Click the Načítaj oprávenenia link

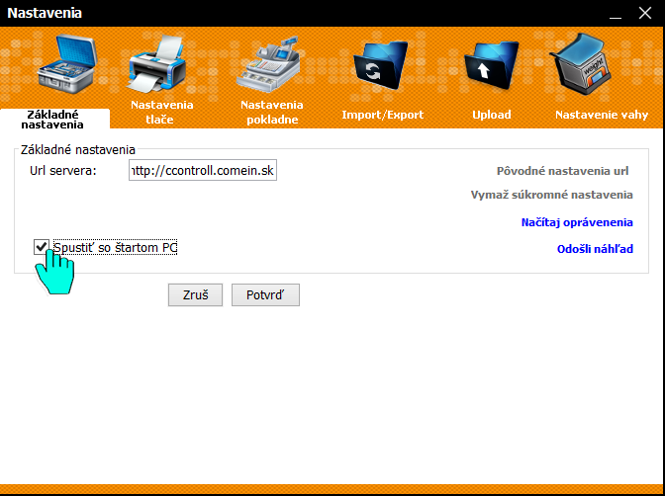pyautogui.click(x=577, y=222)
